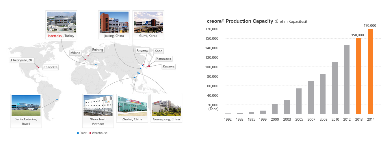Click the 170,000 value label above 2014 bar
This screenshot has height=144, width=381.
370,26
